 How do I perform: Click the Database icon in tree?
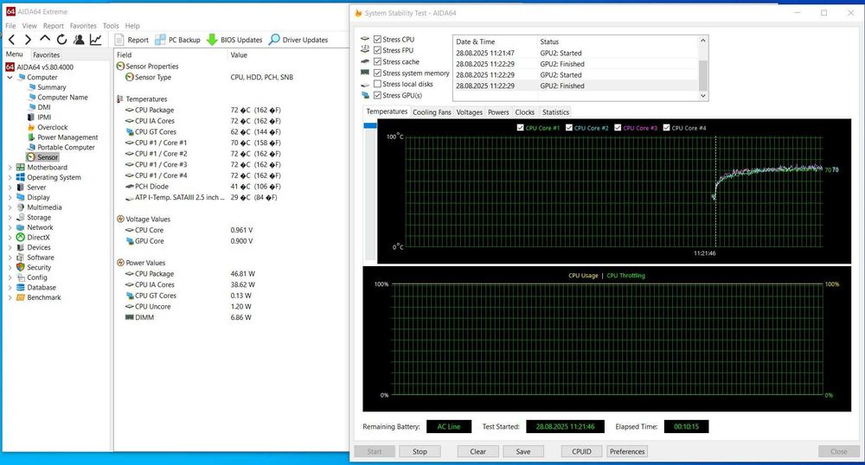(21, 287)
